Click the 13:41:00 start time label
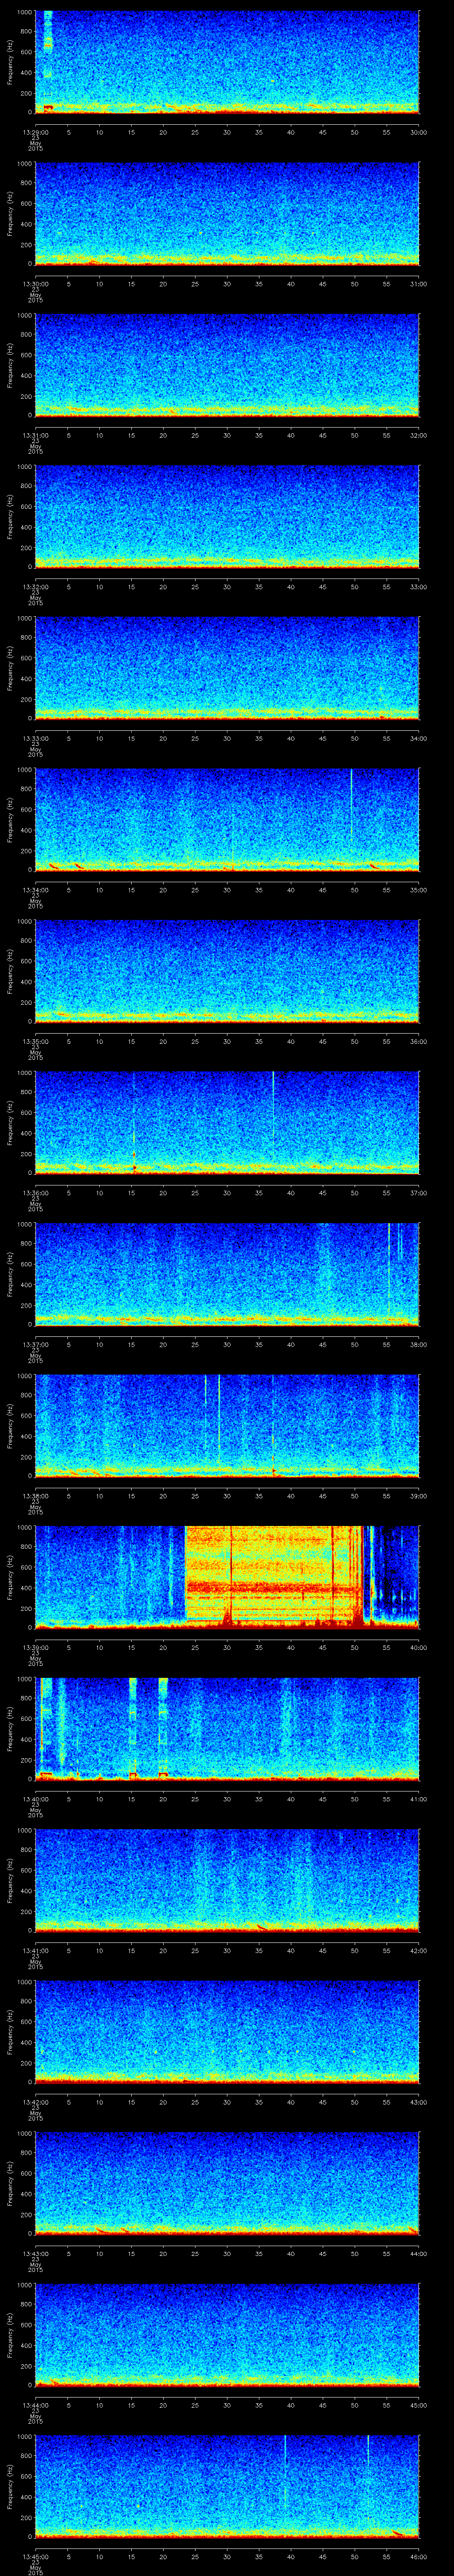Image resolution: width=454 pixels, height=2576 pixels. point(35,1950)
